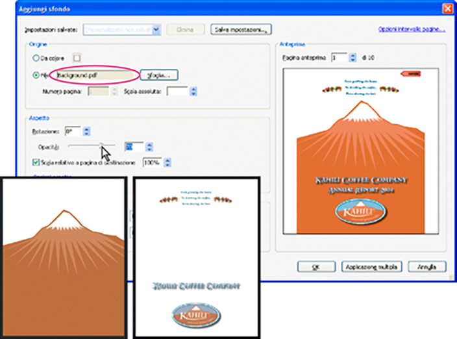Click the Elimina button

[185, 29]
